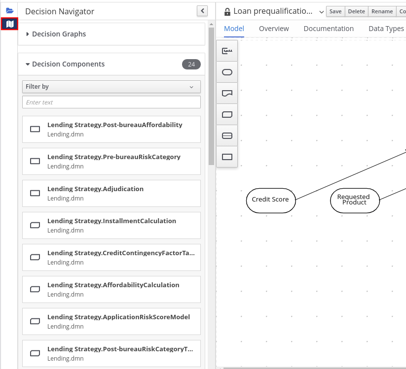
Task: Select the Decision node tool
Action: tap(227, 157)
